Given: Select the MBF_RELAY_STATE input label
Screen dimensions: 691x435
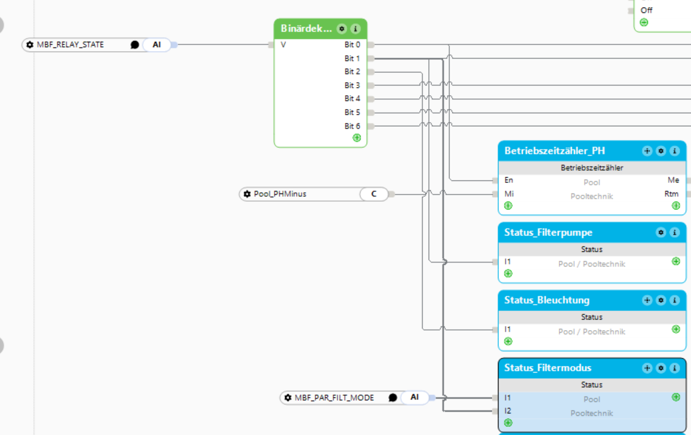Looking at the screenshot, I should tap(70, 45).
